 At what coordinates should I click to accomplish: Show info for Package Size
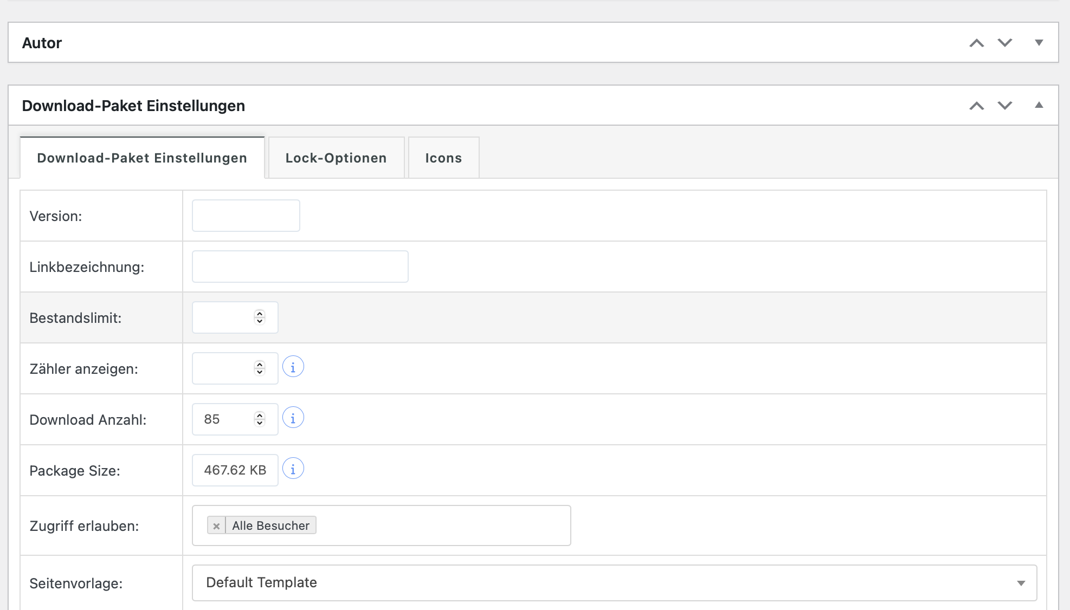tap(293, 469)
